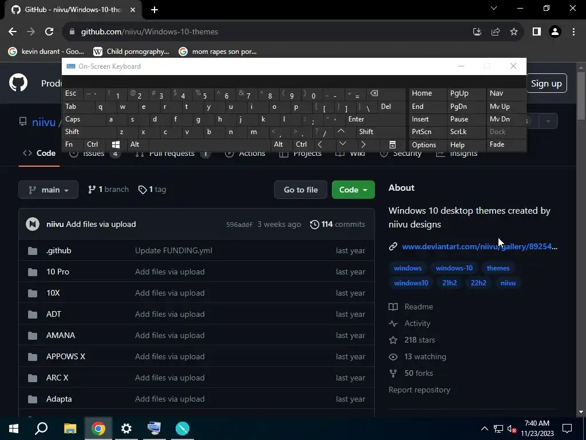Expand the main branch dropdown
The height and width of the screenshot is (440, 586).
coord(48,190)
